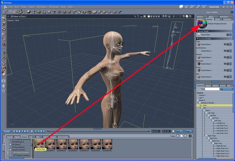Click the Carrara logo icon by File menu
The height and width of the screenshot is (161, 235).
5,7
